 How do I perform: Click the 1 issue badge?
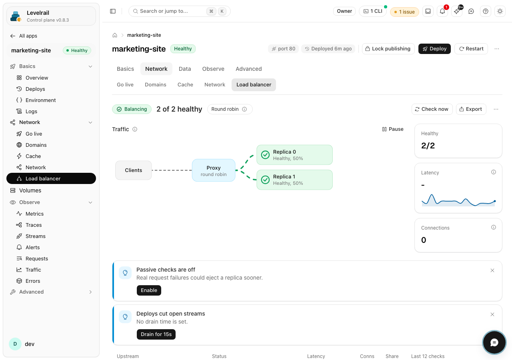[x=404, y=12]
